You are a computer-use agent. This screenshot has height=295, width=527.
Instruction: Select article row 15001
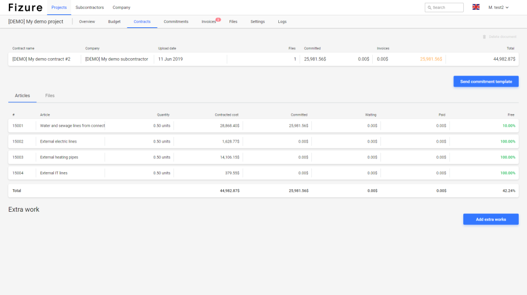[x=263, y=126]
